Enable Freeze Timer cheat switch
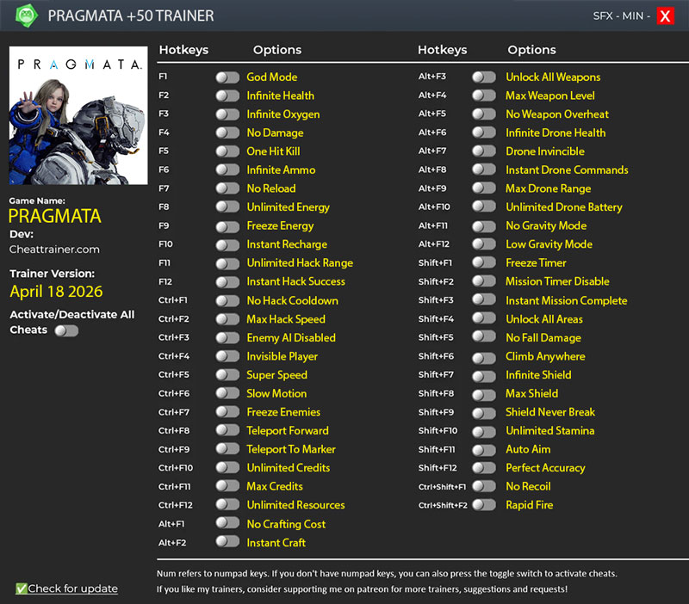The height and width of the screenshot is (604, 689). [484, 263]
